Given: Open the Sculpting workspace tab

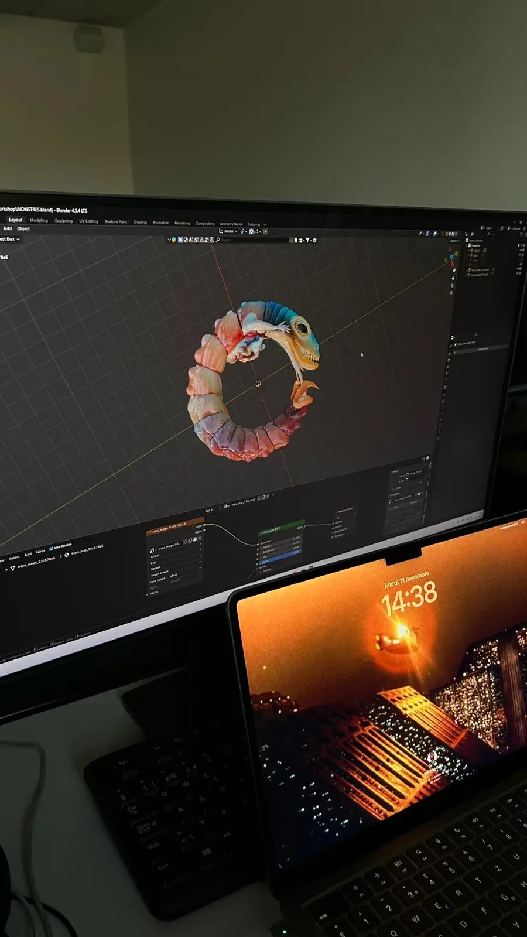Looking at the screenshot, I should pyautogui.click(x=63, y=221).
